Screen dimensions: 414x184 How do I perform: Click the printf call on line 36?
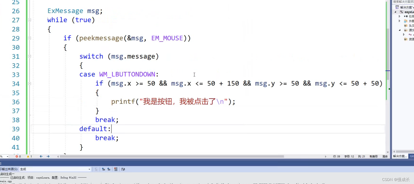123,102
